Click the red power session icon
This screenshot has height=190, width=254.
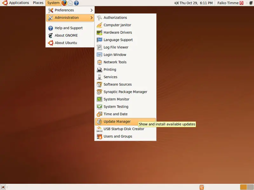242,3
